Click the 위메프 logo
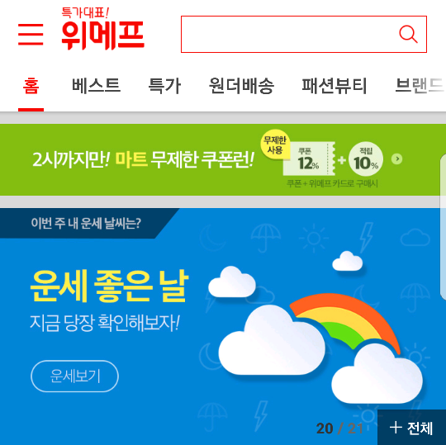 coord(102,29)
